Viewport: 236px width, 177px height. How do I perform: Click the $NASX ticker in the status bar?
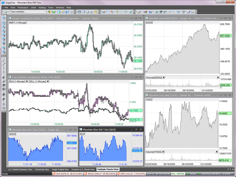[x=100, y=174]
